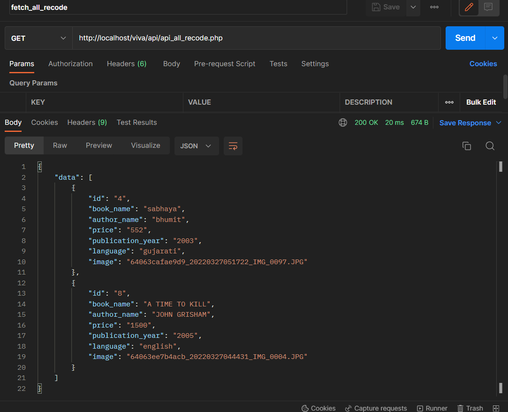Viewport: 508px width, 412px height.
Task: Click the 20 ms response time
Action: [x=394, y=122]
